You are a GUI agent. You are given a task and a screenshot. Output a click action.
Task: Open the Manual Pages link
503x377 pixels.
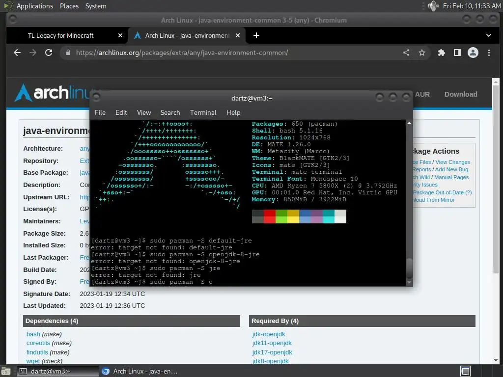tap(451, 177)
